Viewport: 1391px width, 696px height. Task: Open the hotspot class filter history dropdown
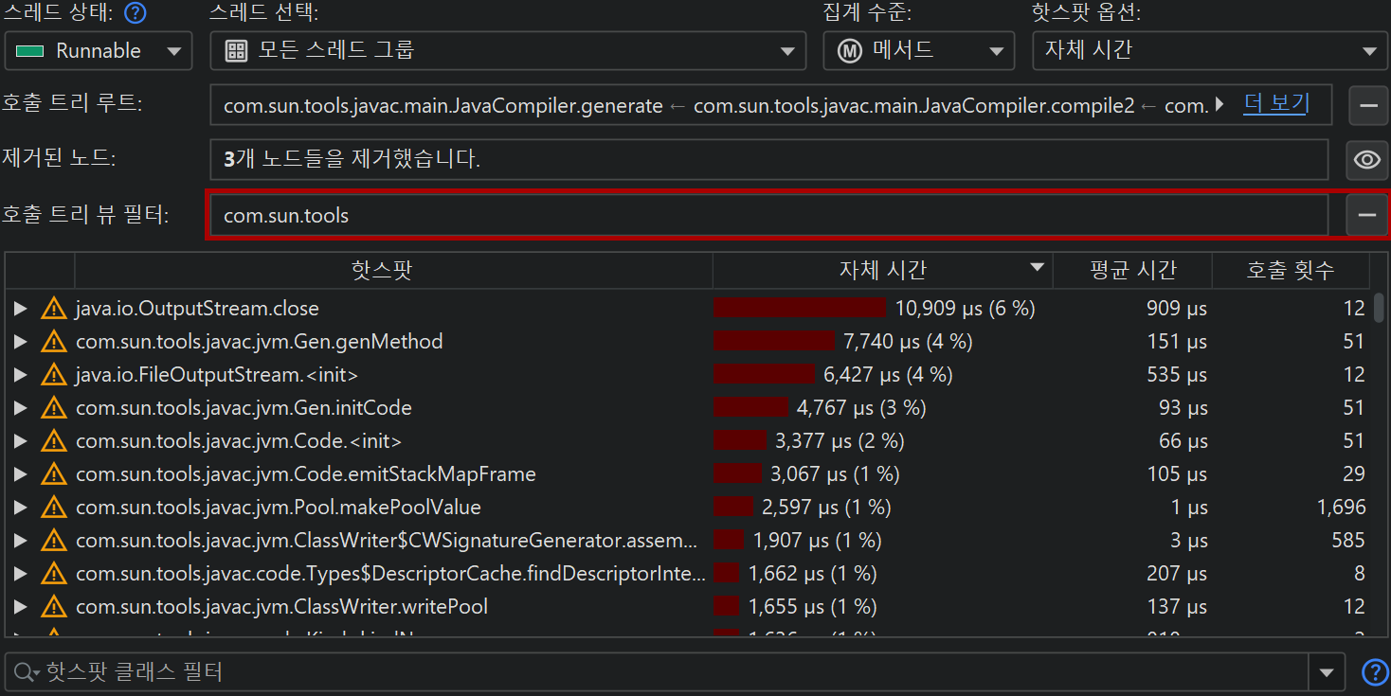1326,673
